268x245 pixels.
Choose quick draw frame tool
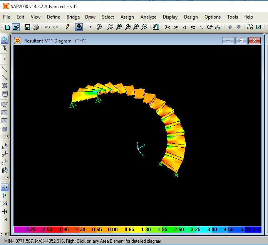(5, 77)
